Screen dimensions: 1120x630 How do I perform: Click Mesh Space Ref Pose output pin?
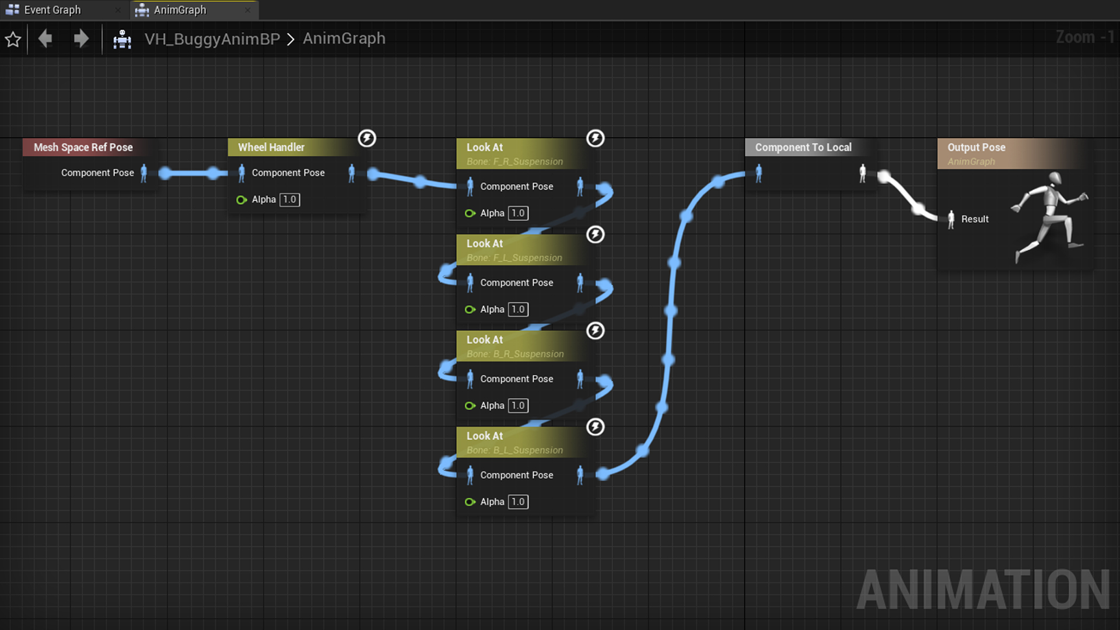tap(144, 173)
